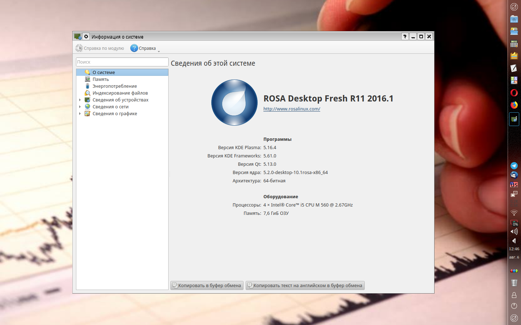This screenshot has width=521, height=325.
Task: Click the architecture value 64-битная
Action: click(274, 181)
